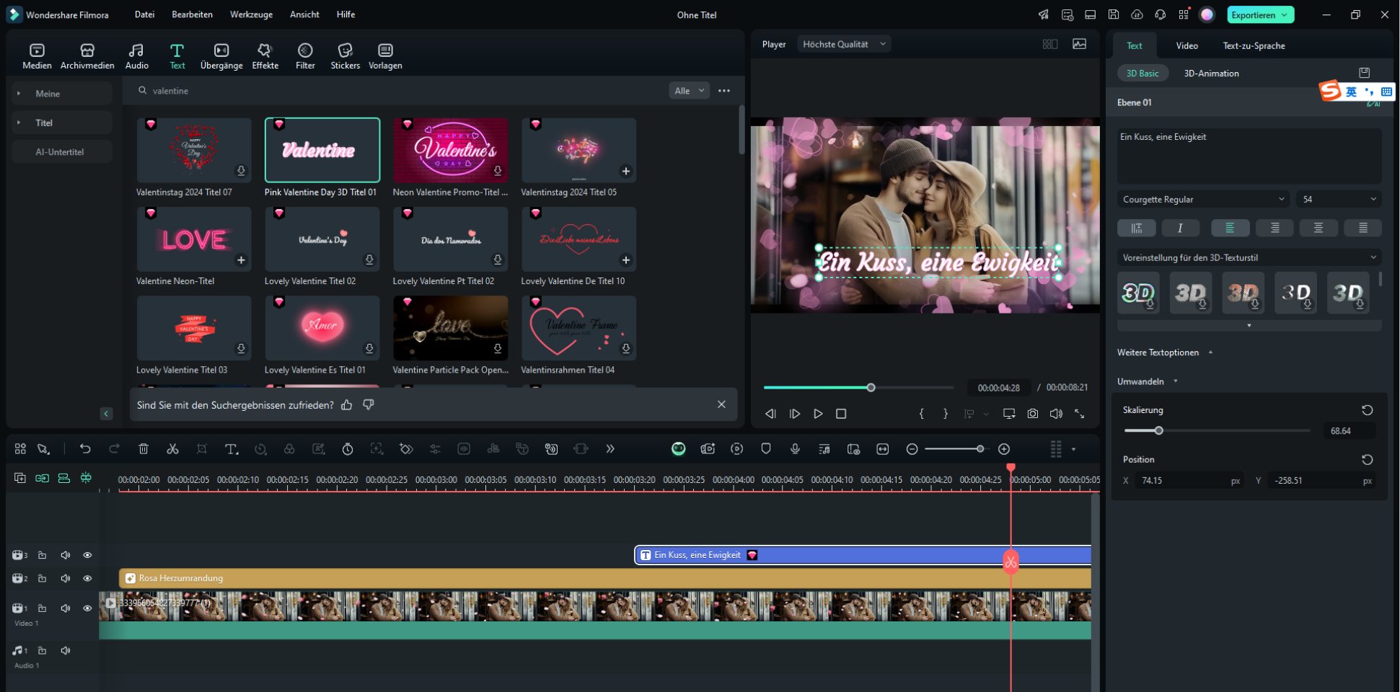
Task: Adjust the timeline zoom slider
Action: (979, 449)
